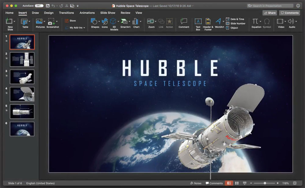
Task: Click the SmartArt icon
Action: (x=124, y=22)
